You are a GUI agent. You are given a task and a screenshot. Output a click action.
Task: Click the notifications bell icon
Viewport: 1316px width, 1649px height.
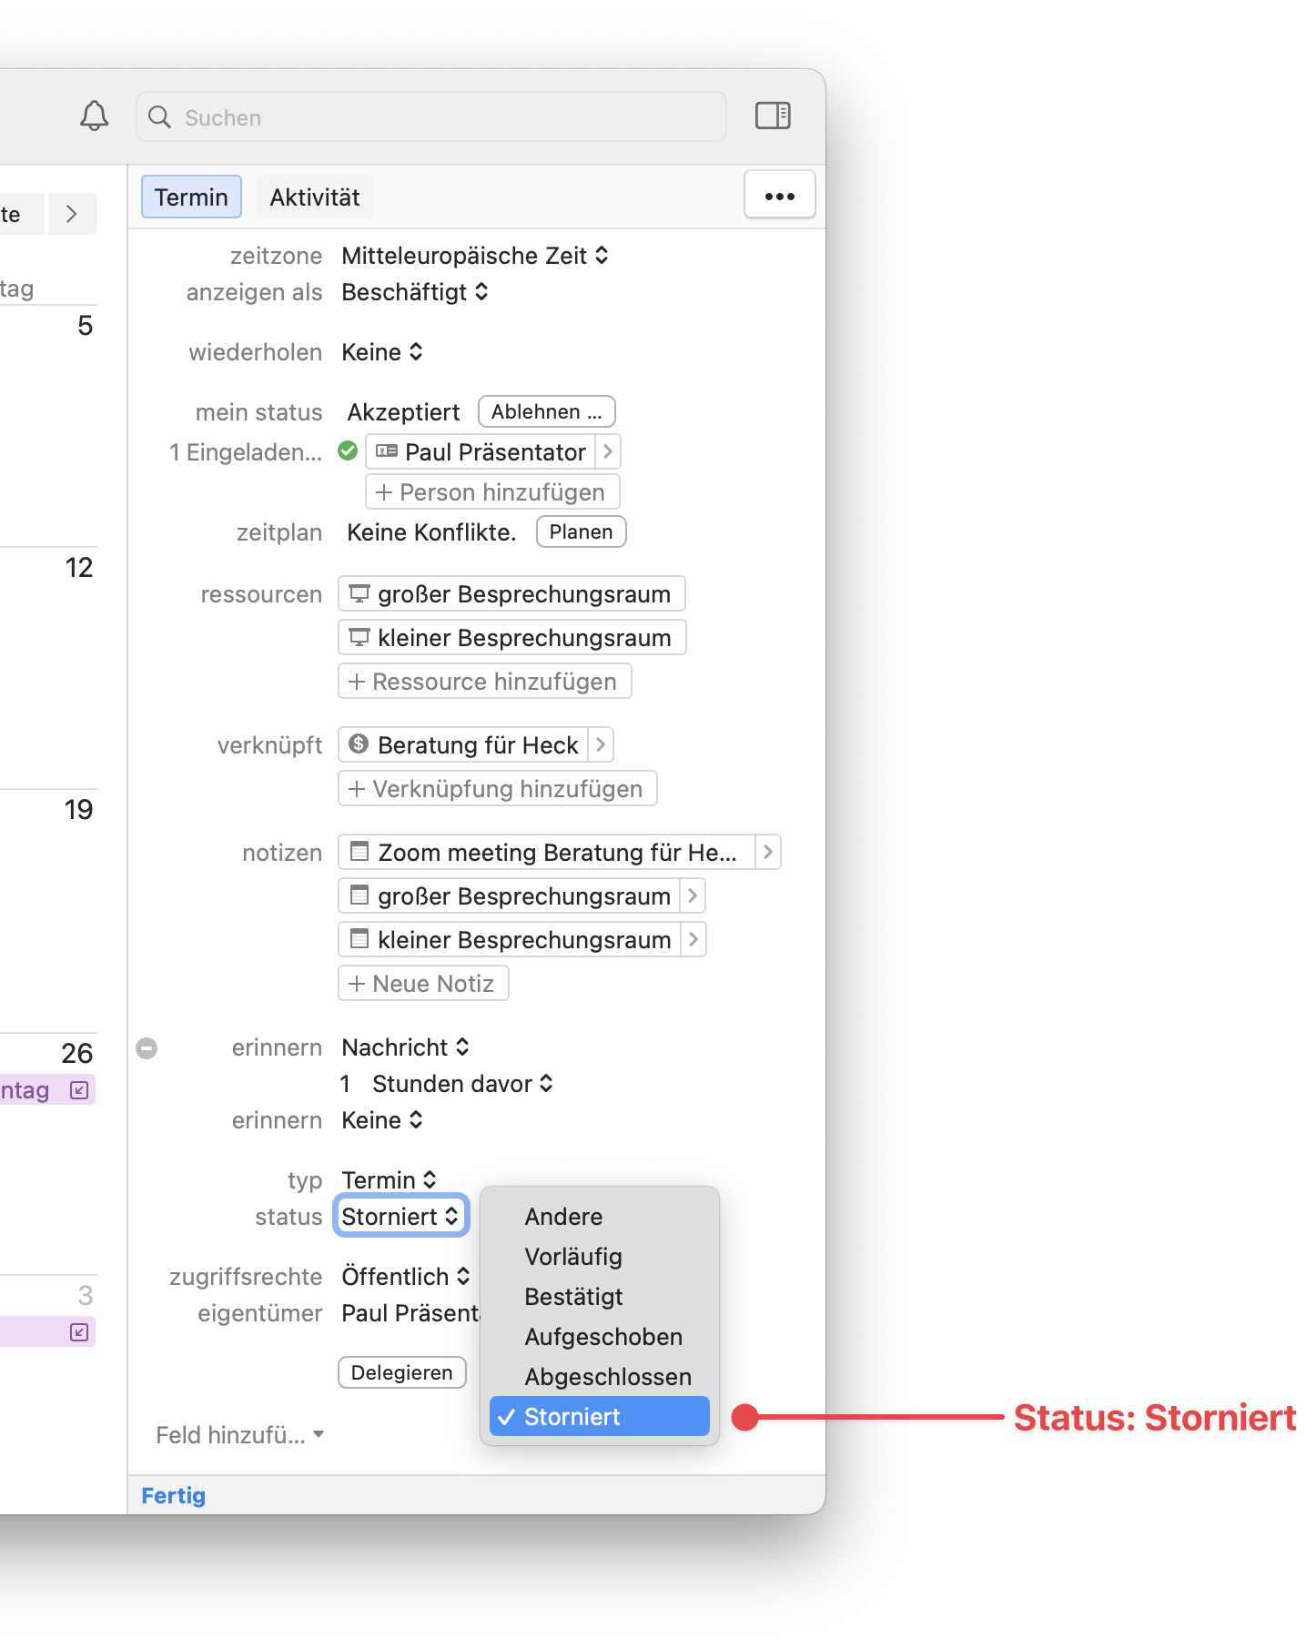(x=94, y=116)
